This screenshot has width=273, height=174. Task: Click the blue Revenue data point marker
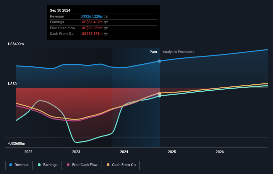pyautogui.click(x=160, y=61)
